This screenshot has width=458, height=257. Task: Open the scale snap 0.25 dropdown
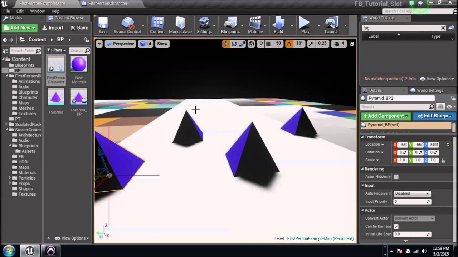(x=322, y=44)
